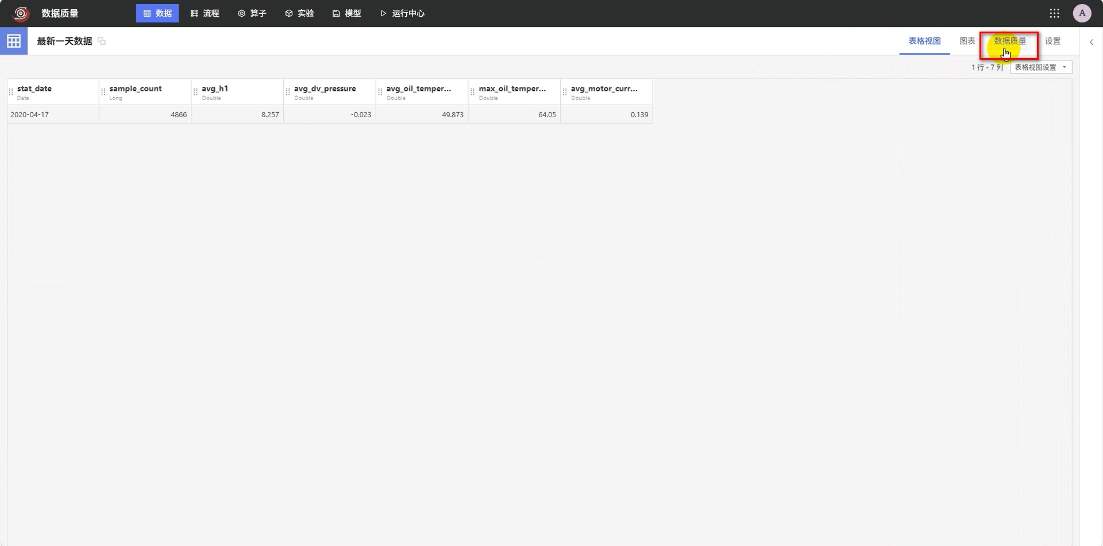Screen dimensions: 1103x546
Task: Click the cell 2020-04-17
Action: point(53,114)
